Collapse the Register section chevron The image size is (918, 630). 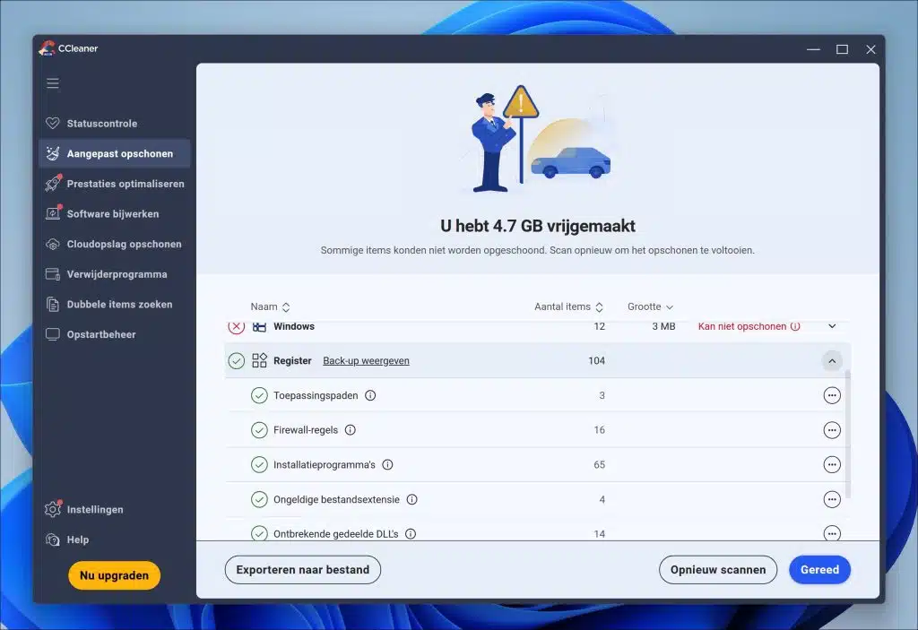point(832,360)
